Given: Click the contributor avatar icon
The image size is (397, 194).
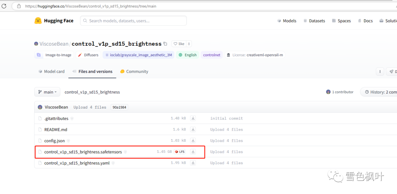Looking at the screenshot, I should (328, 92).
